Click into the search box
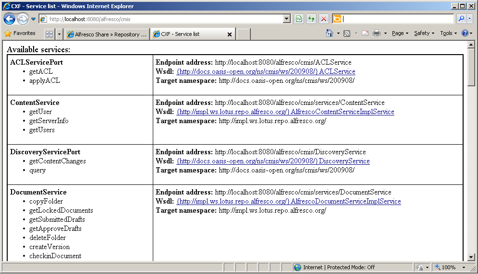 (x=398, y=19)
